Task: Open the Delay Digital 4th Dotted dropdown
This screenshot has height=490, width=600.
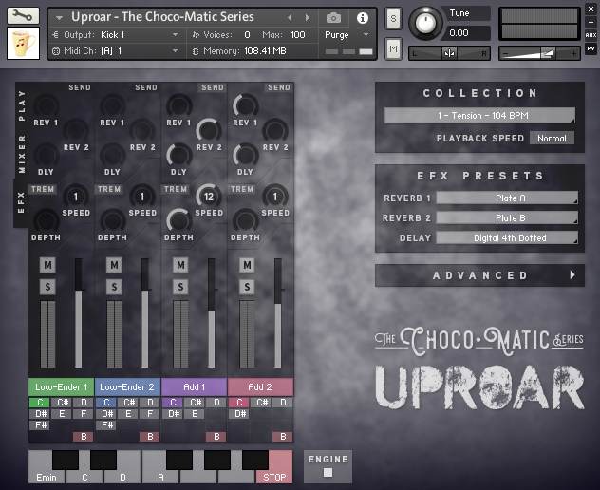Action: coord(507,237)
